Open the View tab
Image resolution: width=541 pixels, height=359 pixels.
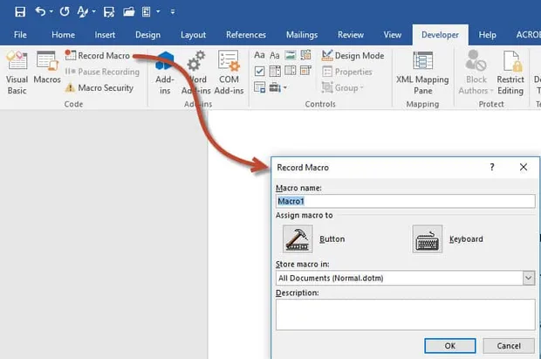pos(393,35)
